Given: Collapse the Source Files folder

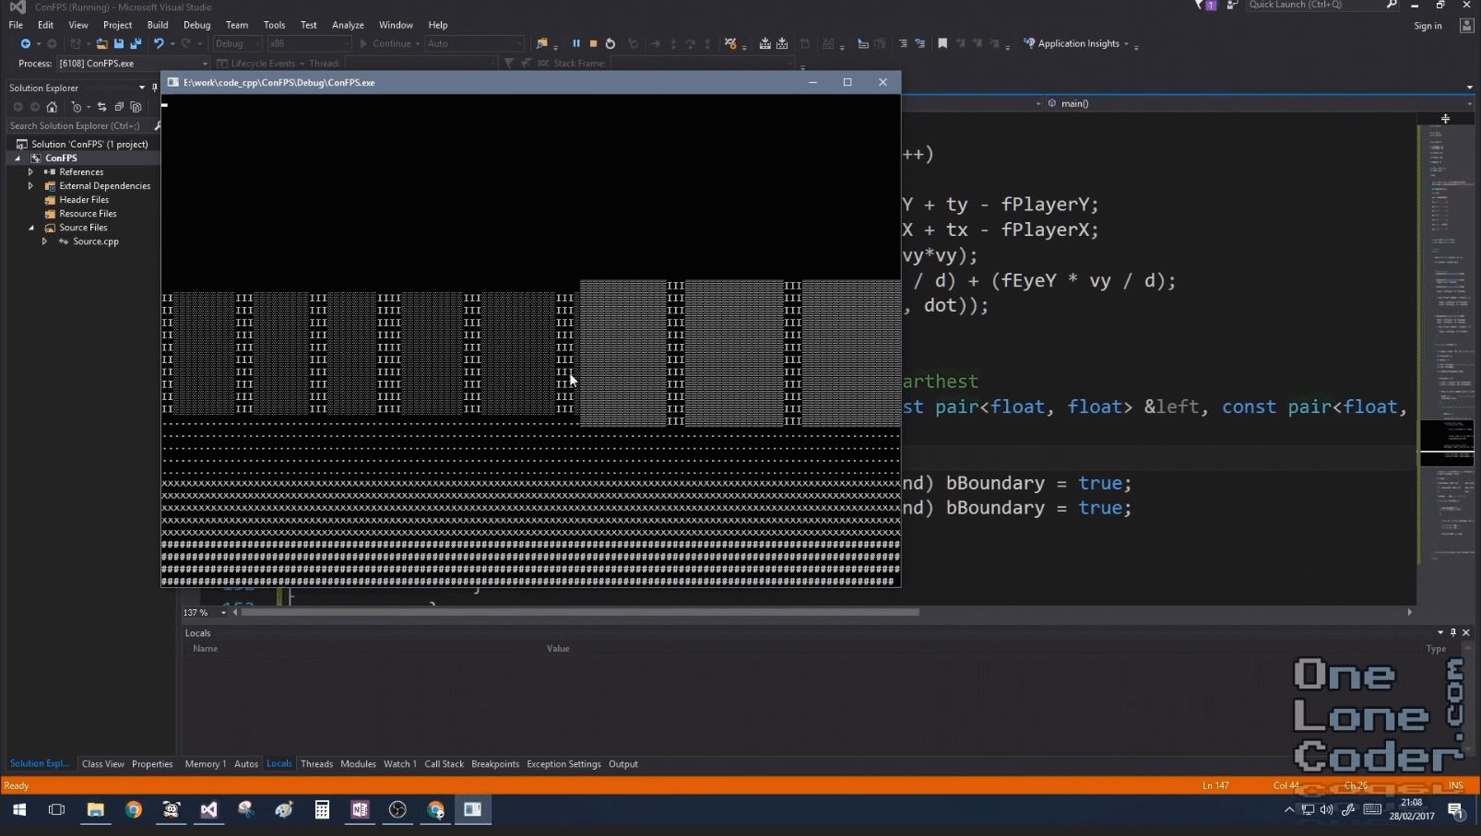Looking at the screenshot, I should [30, 228].
